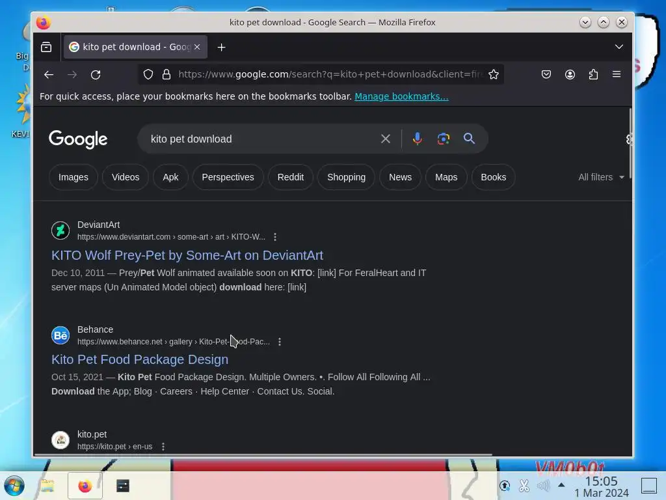Open the Behance result options three-dot menu
This screenshot has width=666, height=500.
pos(280,342)
